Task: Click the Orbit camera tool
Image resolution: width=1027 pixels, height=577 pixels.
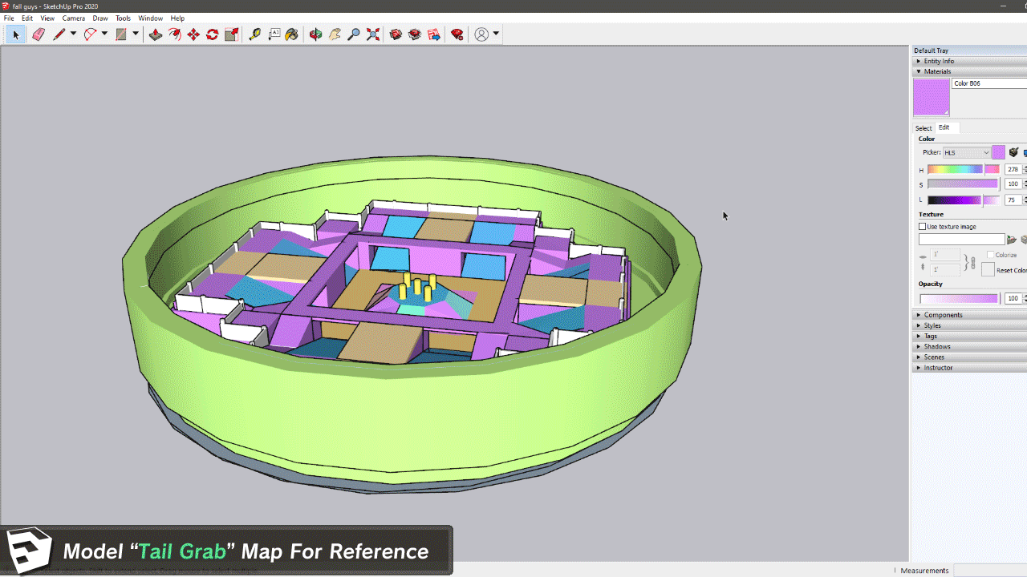Action: (315, 34)
